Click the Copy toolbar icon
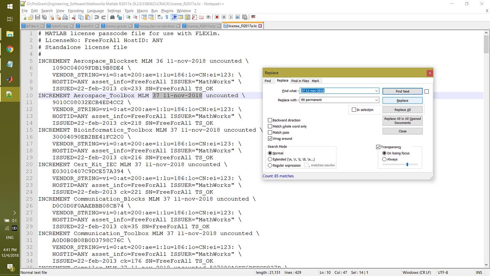This screenshot has width=490, height=276. tap(81, 17)
